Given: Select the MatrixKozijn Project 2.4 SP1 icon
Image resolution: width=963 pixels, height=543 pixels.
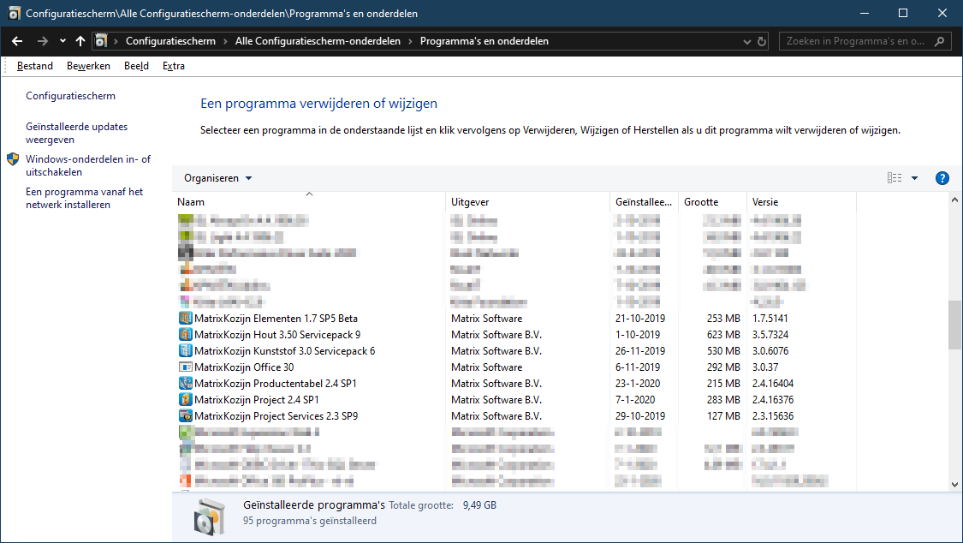Looking at the screenshot, I should [x=185, y=399].
